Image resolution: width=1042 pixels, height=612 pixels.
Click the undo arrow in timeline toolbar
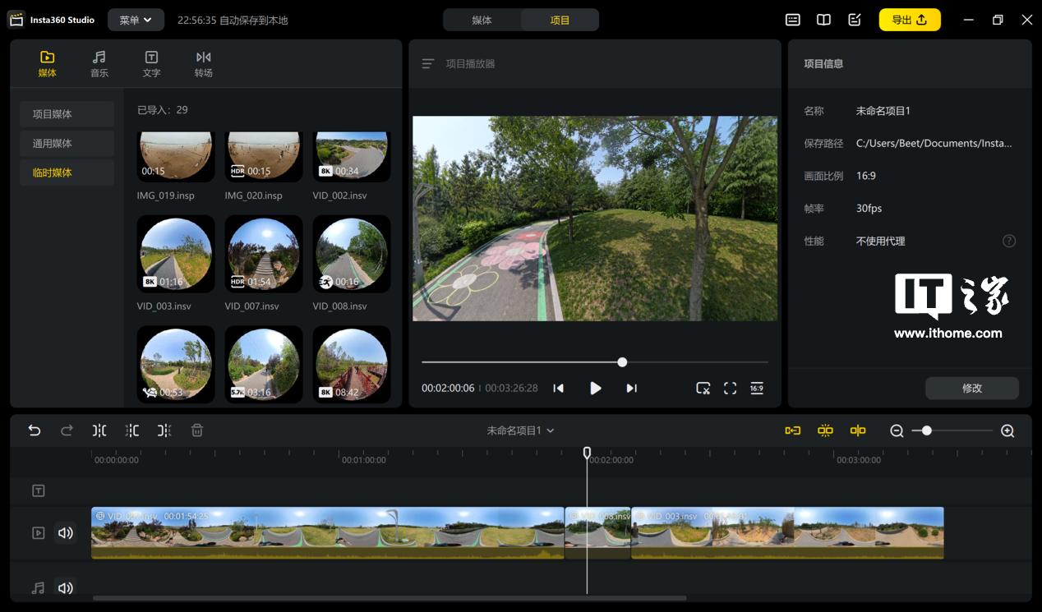pos(35,430)
